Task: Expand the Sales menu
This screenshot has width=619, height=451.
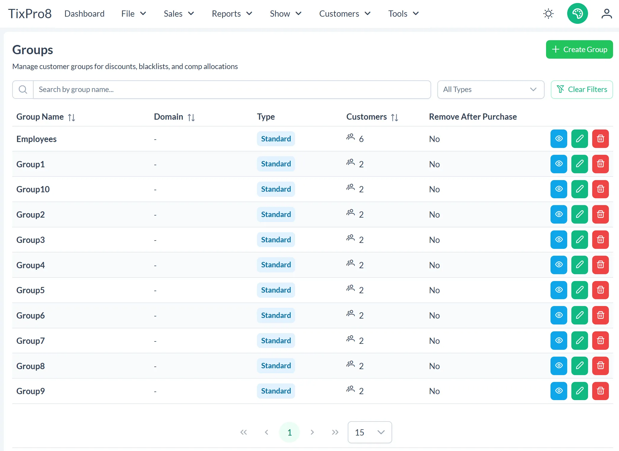Action: click(x=179, y=14)
